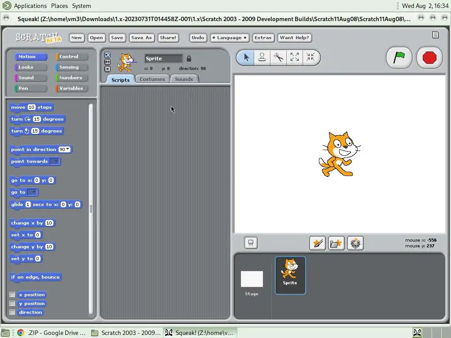Viewport: 451px width, 338px height.
Task: Open the point towards dropdown
Action: coord(55,161)
